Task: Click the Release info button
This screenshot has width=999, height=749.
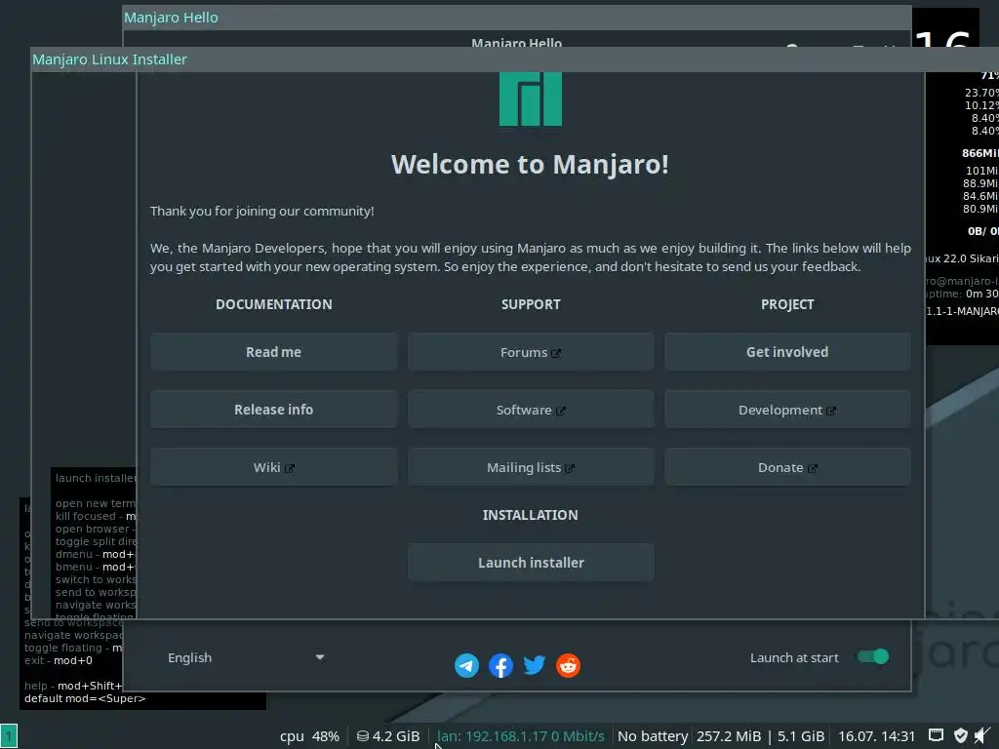Action: pos(274,410)
